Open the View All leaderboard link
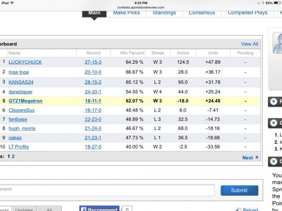 point(249,44)
